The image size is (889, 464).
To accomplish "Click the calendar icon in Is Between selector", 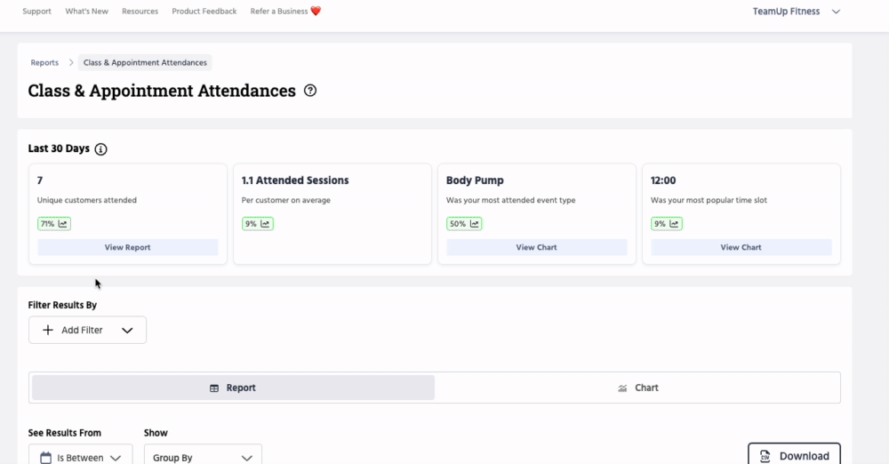I will [45, 458].
